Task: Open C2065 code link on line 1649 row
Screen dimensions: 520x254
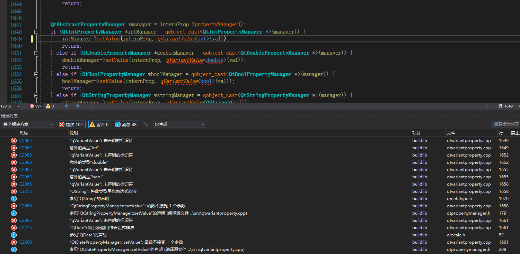Action: (x=26, y=141)
